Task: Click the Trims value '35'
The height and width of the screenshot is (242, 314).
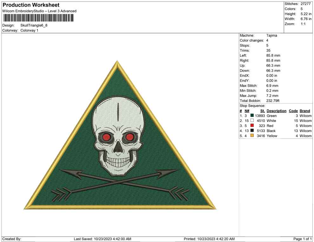Action: pos(268,50)
